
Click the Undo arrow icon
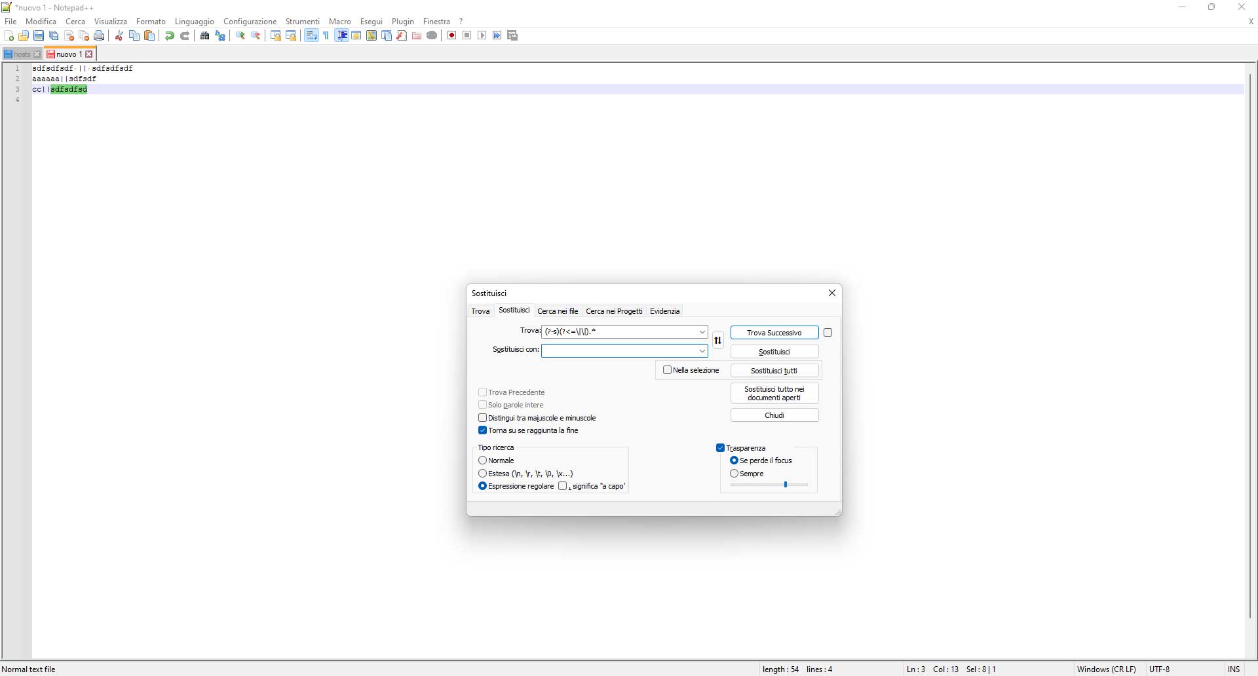coord(170,35)
